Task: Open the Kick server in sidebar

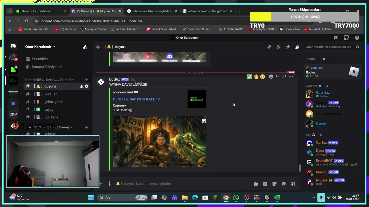Action: (x=13, y=69)
